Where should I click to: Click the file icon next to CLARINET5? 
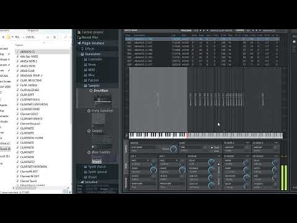(17, 142)
